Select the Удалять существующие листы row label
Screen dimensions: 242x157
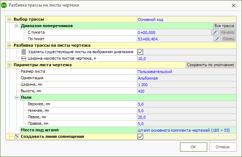(x=81, y=52)
